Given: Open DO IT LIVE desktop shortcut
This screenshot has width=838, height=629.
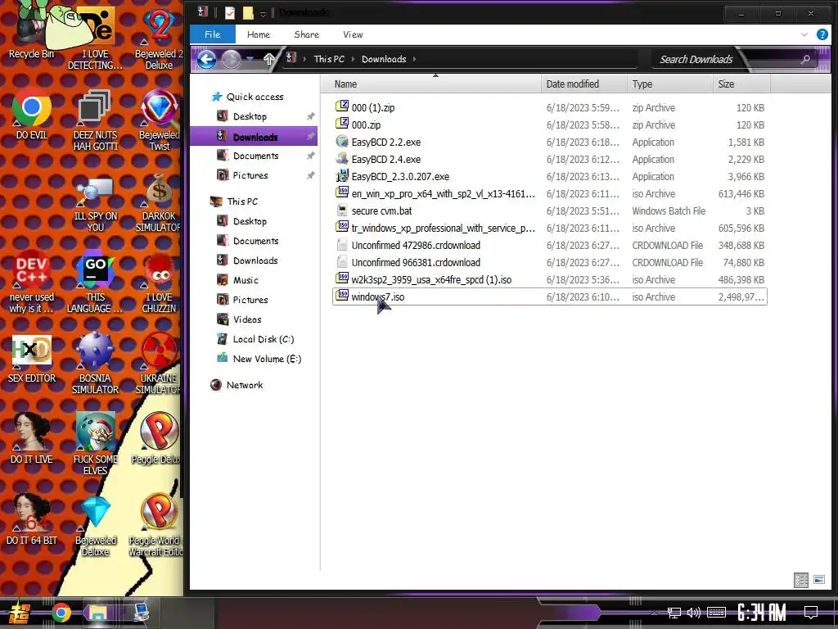Looking at the screenshot, I should [32, 439].
